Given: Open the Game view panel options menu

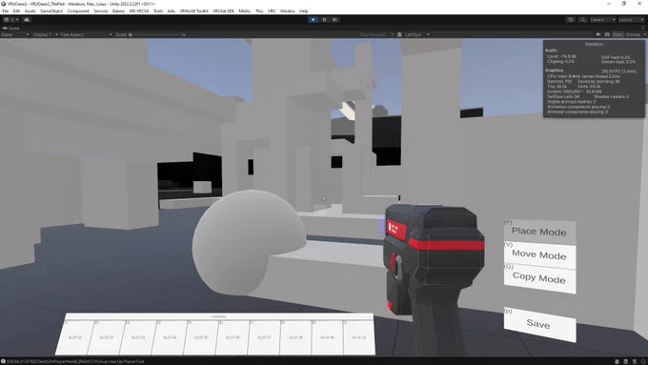Looking at the screenshot, I should click(643, 28).
